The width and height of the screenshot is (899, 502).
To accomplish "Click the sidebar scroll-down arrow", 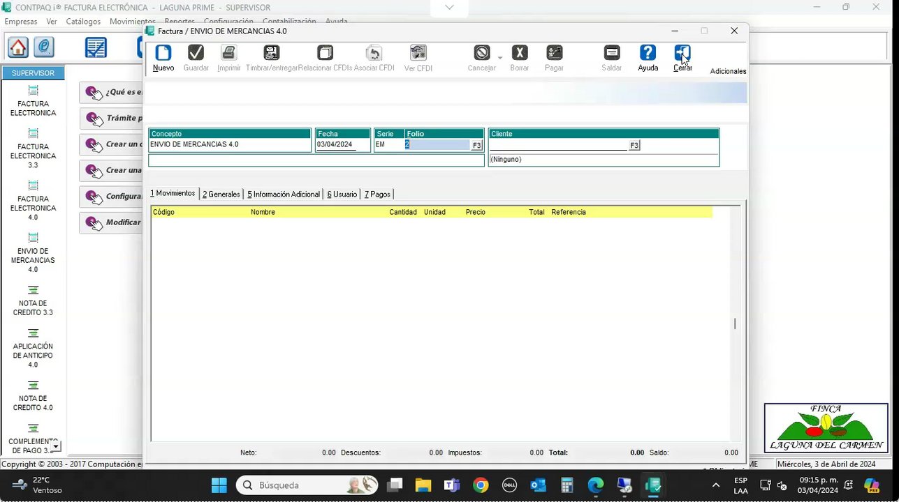I will (x=57, y=446).
